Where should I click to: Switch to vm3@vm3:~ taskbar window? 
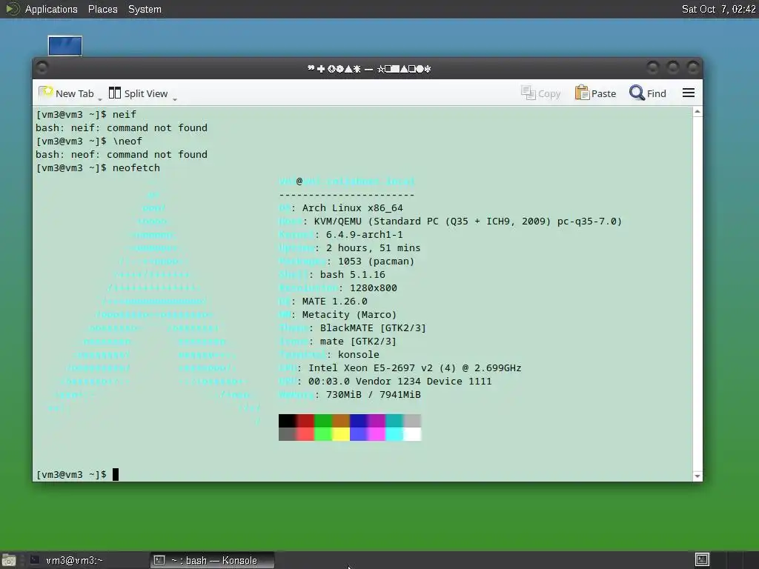coord(74,560)
